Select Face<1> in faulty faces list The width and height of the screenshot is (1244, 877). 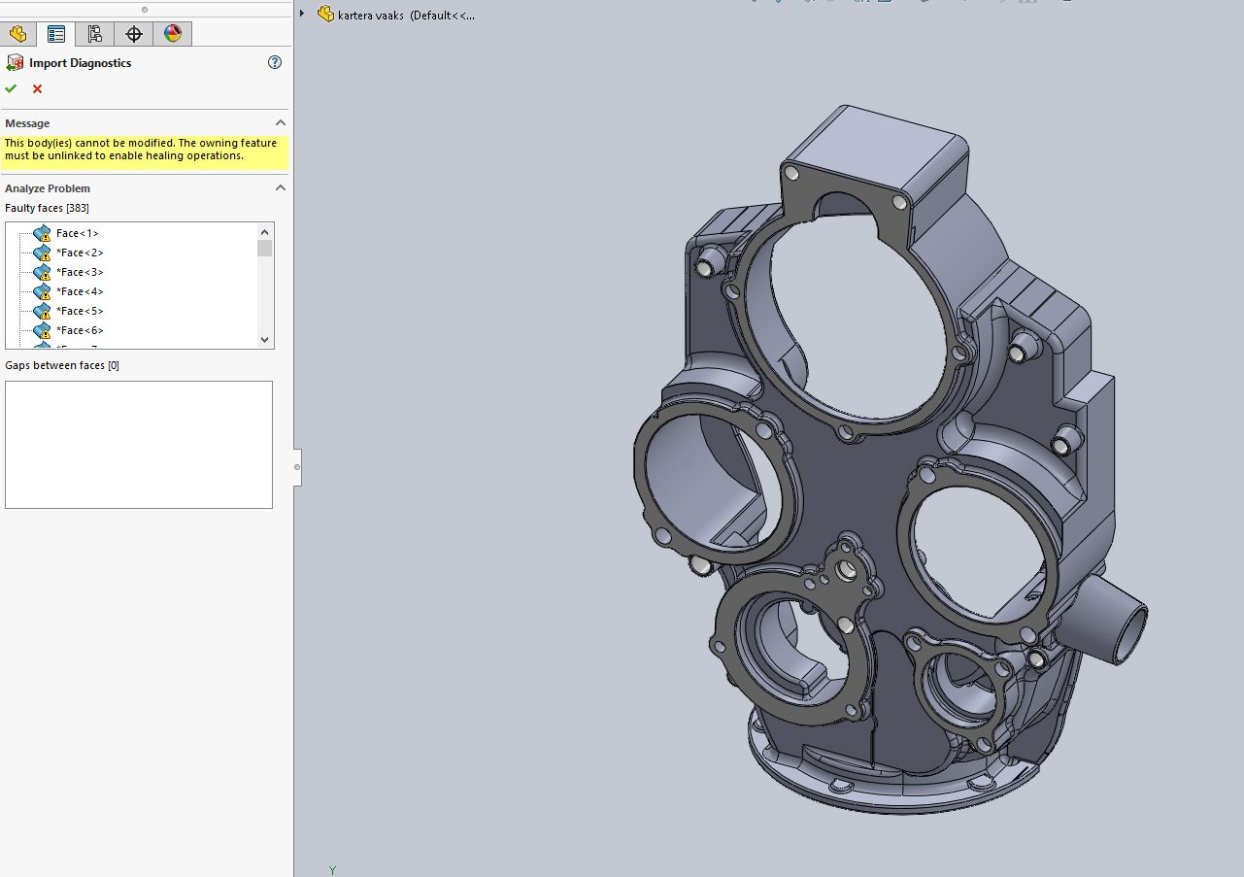pos(78,233)
